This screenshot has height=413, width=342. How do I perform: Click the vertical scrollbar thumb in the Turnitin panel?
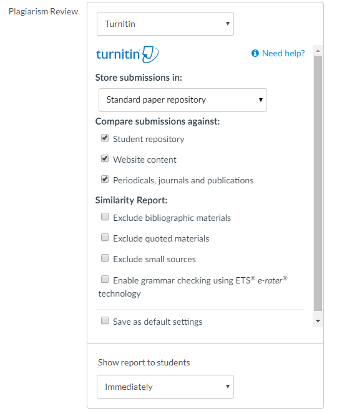coord(318,183)
